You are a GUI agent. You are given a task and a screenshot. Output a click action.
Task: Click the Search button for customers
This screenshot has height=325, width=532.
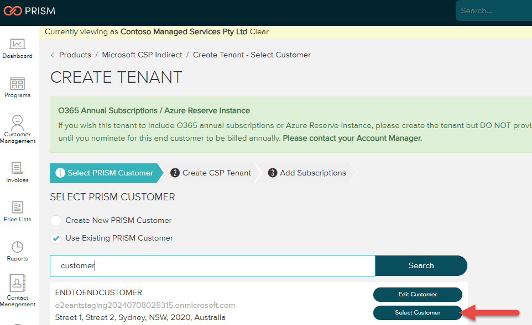(421, 266)
